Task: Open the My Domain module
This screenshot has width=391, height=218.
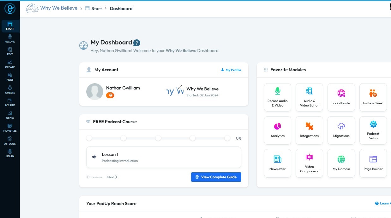Action: click(341, 163)
